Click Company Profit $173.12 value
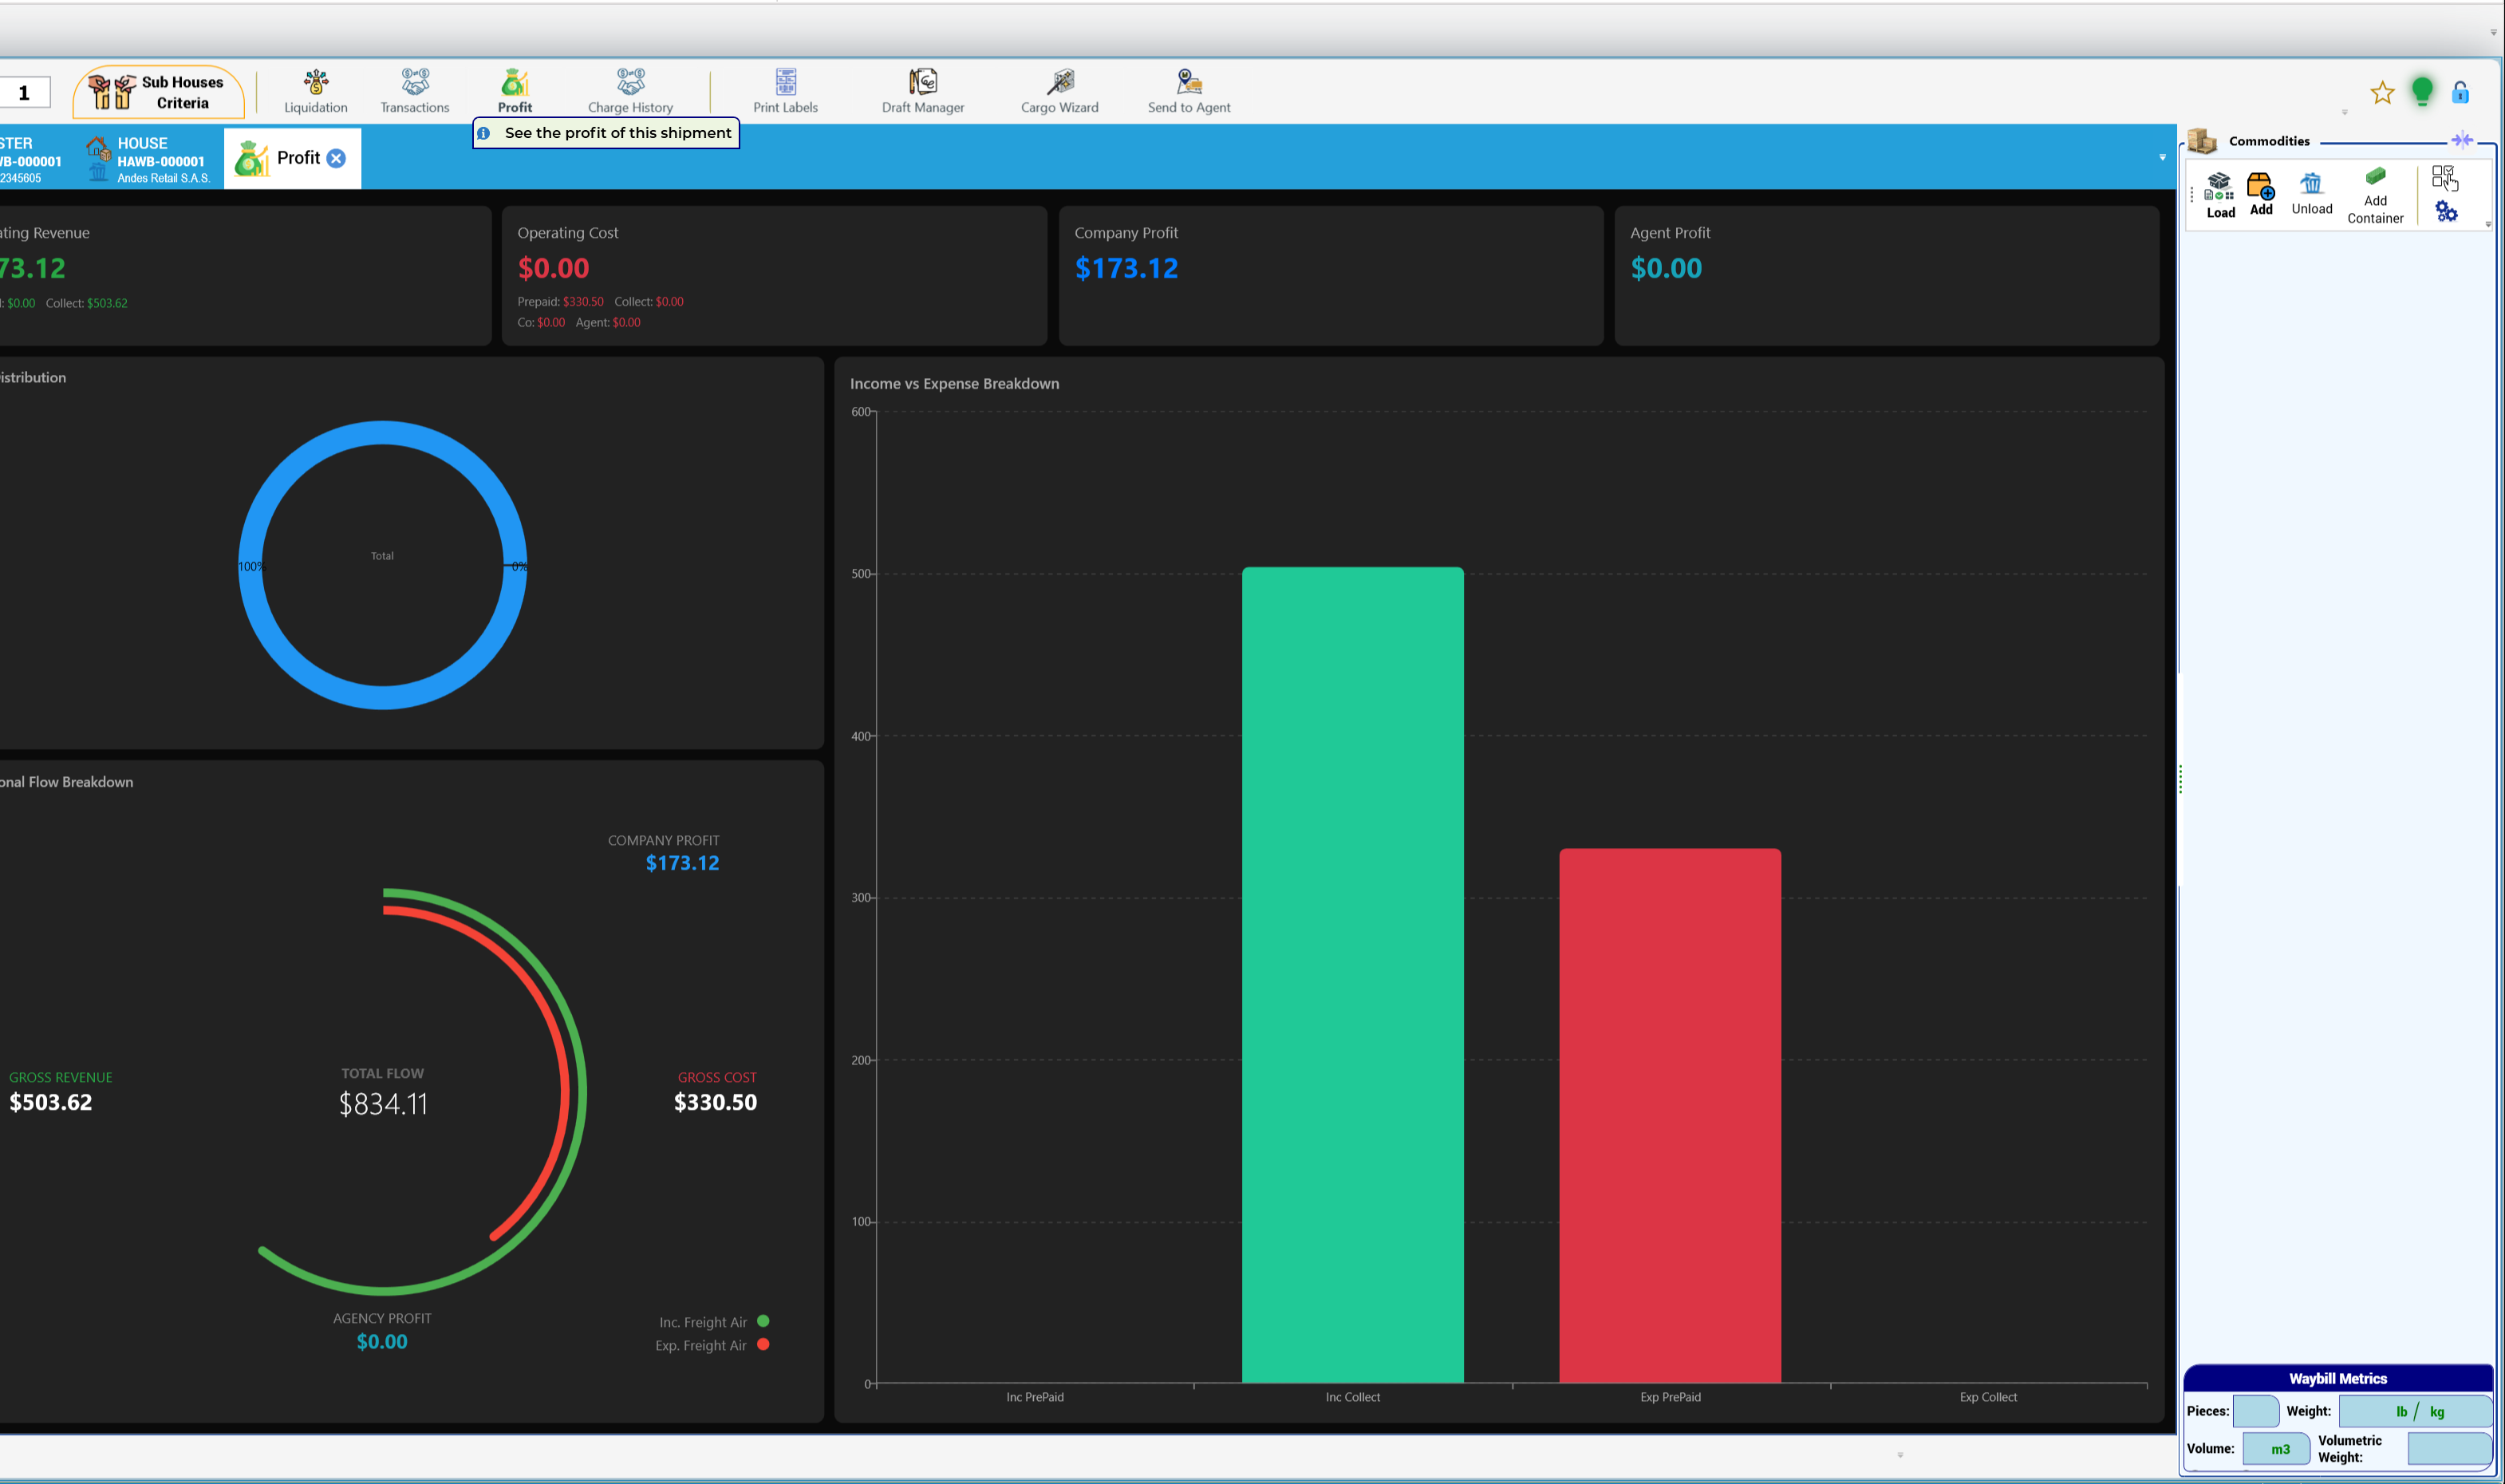The image size is (2505, 1484). coord(1126,268)
